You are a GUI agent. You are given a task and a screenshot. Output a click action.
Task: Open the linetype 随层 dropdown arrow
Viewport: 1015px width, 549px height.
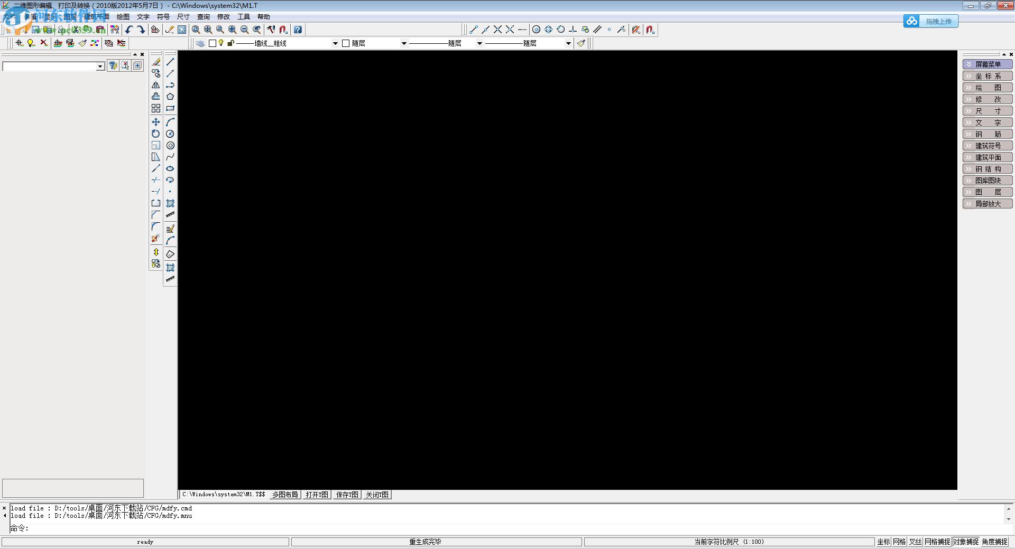click(479, 43)
